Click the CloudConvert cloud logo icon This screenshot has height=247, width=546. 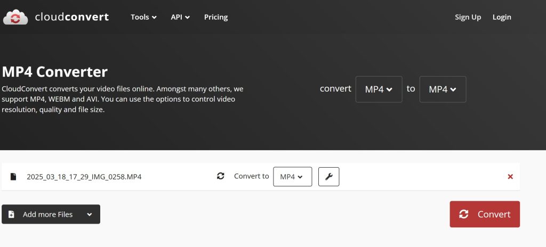coord(15,17)
